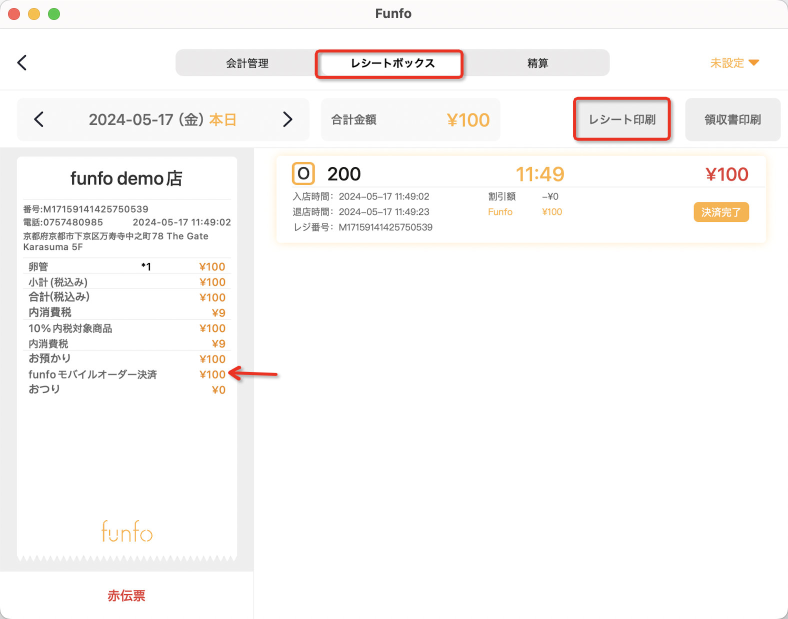Expand the 未設定 dropdown
This screenshot has width=788, height=619.
734,63
